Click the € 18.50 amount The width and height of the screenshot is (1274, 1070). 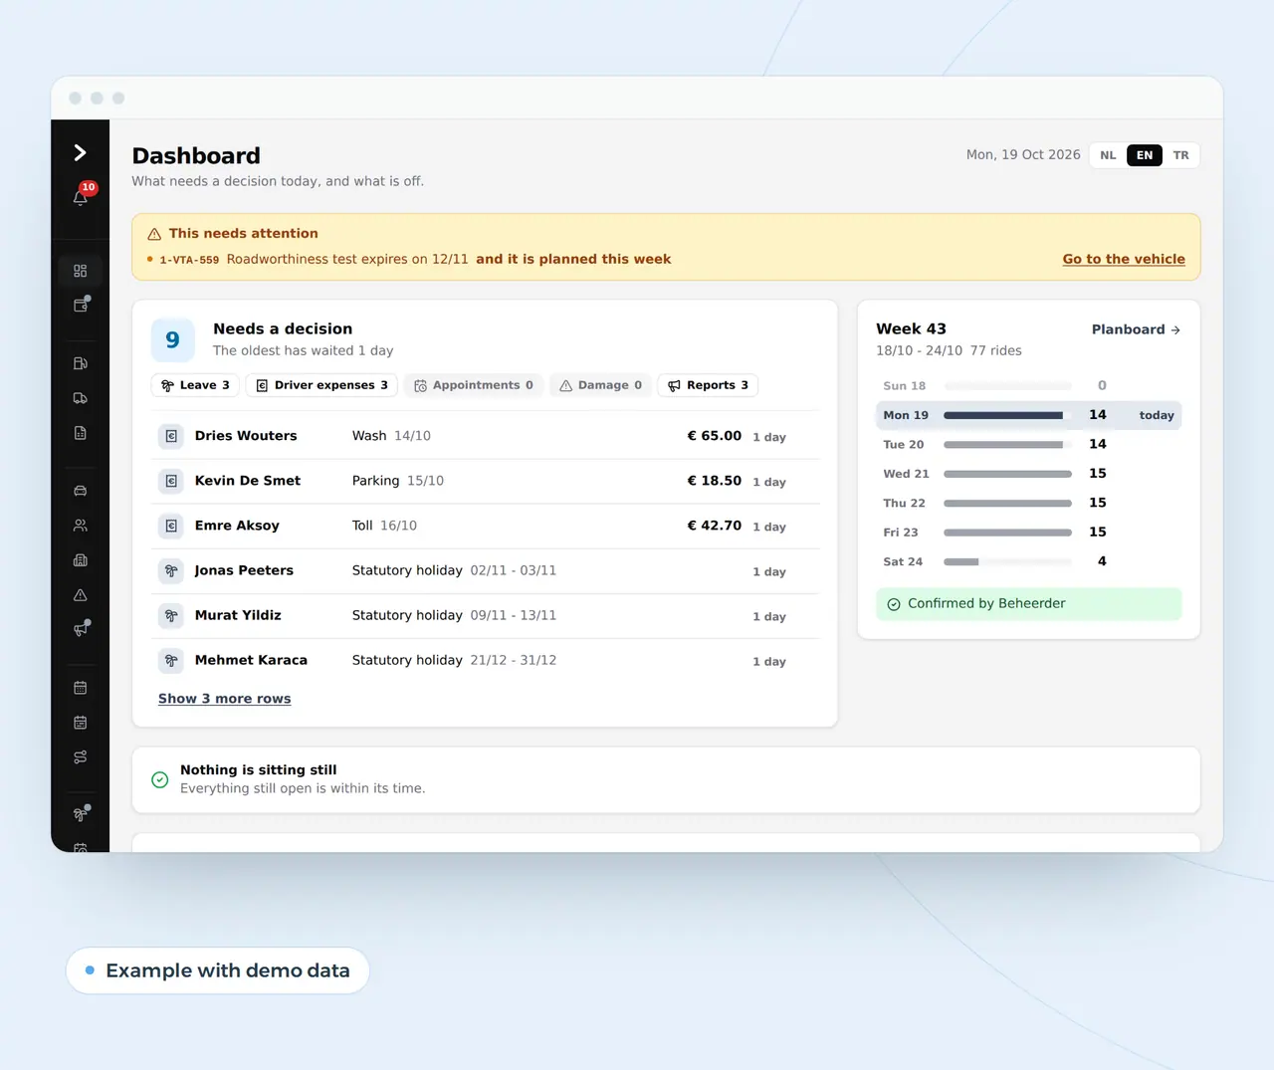(715, 481)
